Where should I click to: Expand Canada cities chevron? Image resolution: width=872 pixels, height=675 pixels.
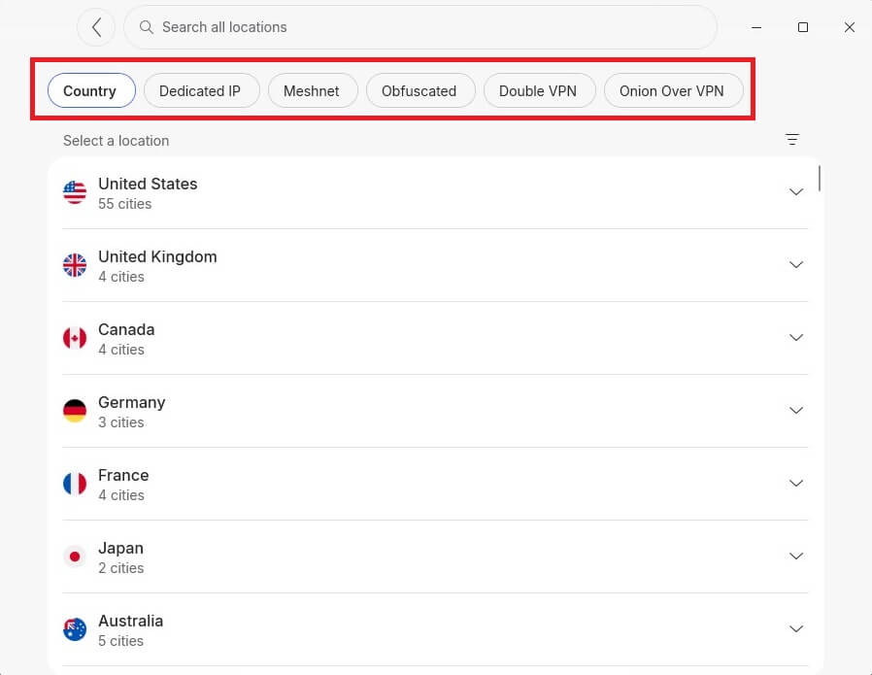pyautogui.click(x=796, y=338)
